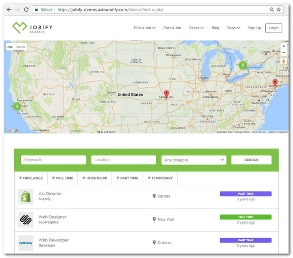Screen dimensions: 293x258
Task: Bookmark this page with the star icon
Action: tap(279, 9)
